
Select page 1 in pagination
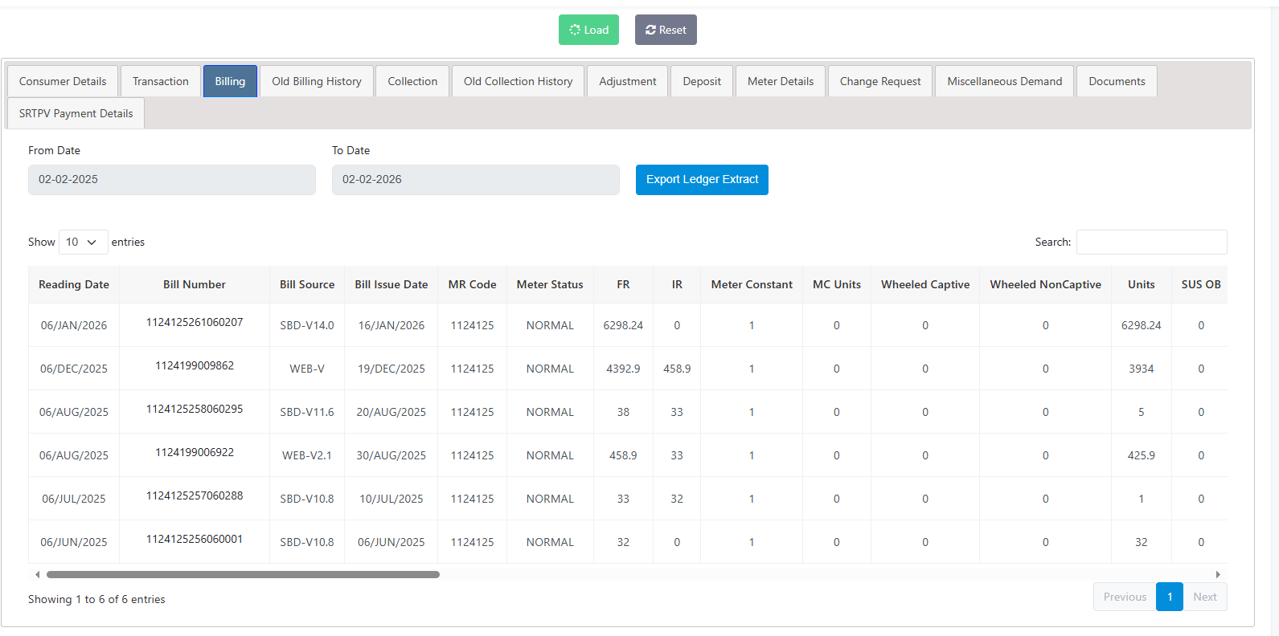[1169, 597]
